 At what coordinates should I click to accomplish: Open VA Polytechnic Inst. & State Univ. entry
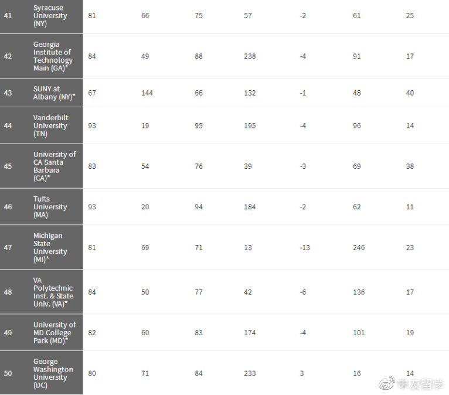53,292
